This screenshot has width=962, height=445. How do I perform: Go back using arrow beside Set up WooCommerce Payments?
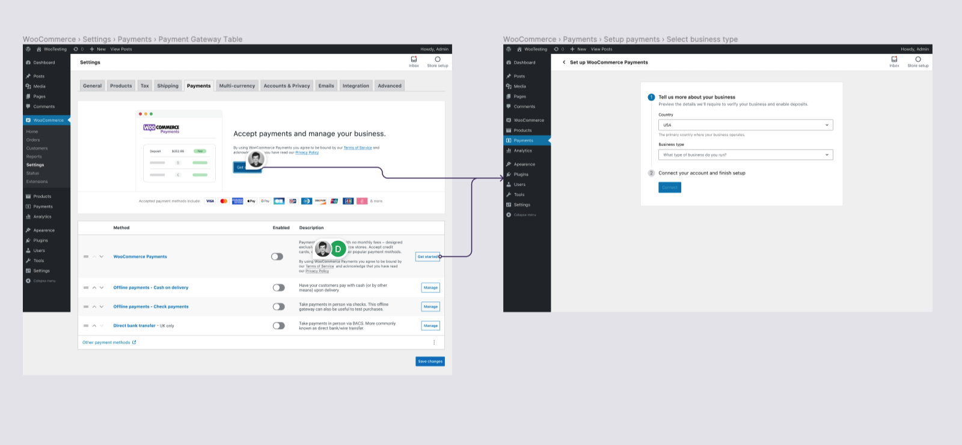pyautogui.click(x=564, y=62)
